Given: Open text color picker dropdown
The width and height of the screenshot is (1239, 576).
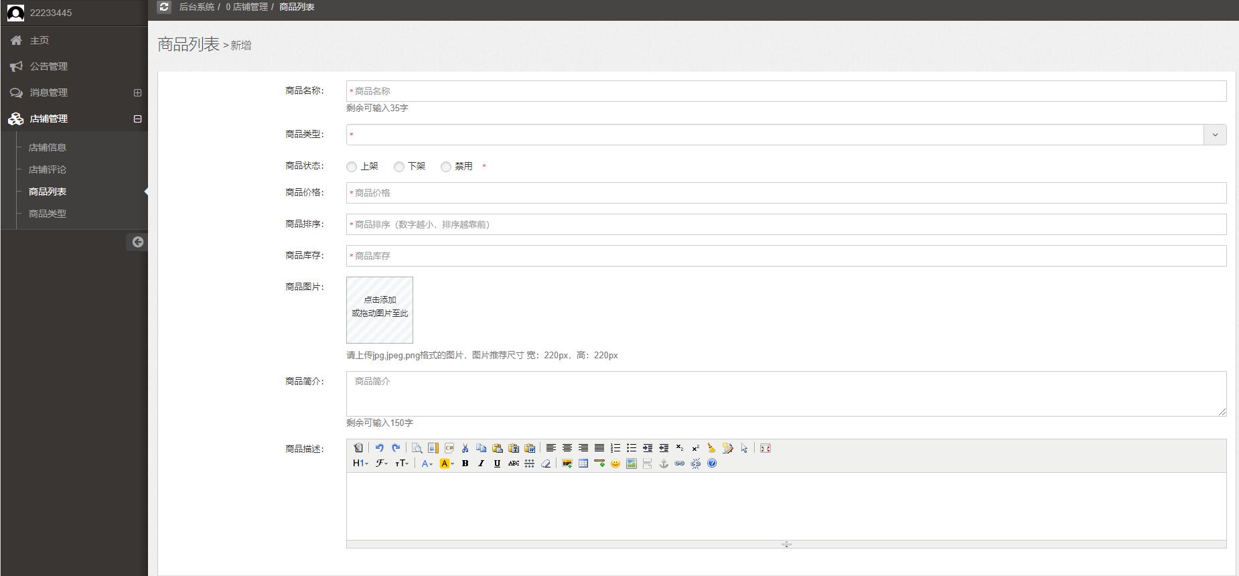Looking at the screenshot, I should tap(427, 463).
